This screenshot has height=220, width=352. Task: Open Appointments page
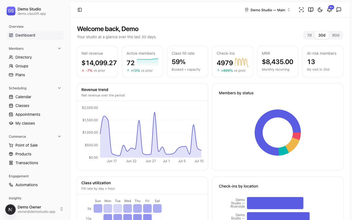click(35, 114)
